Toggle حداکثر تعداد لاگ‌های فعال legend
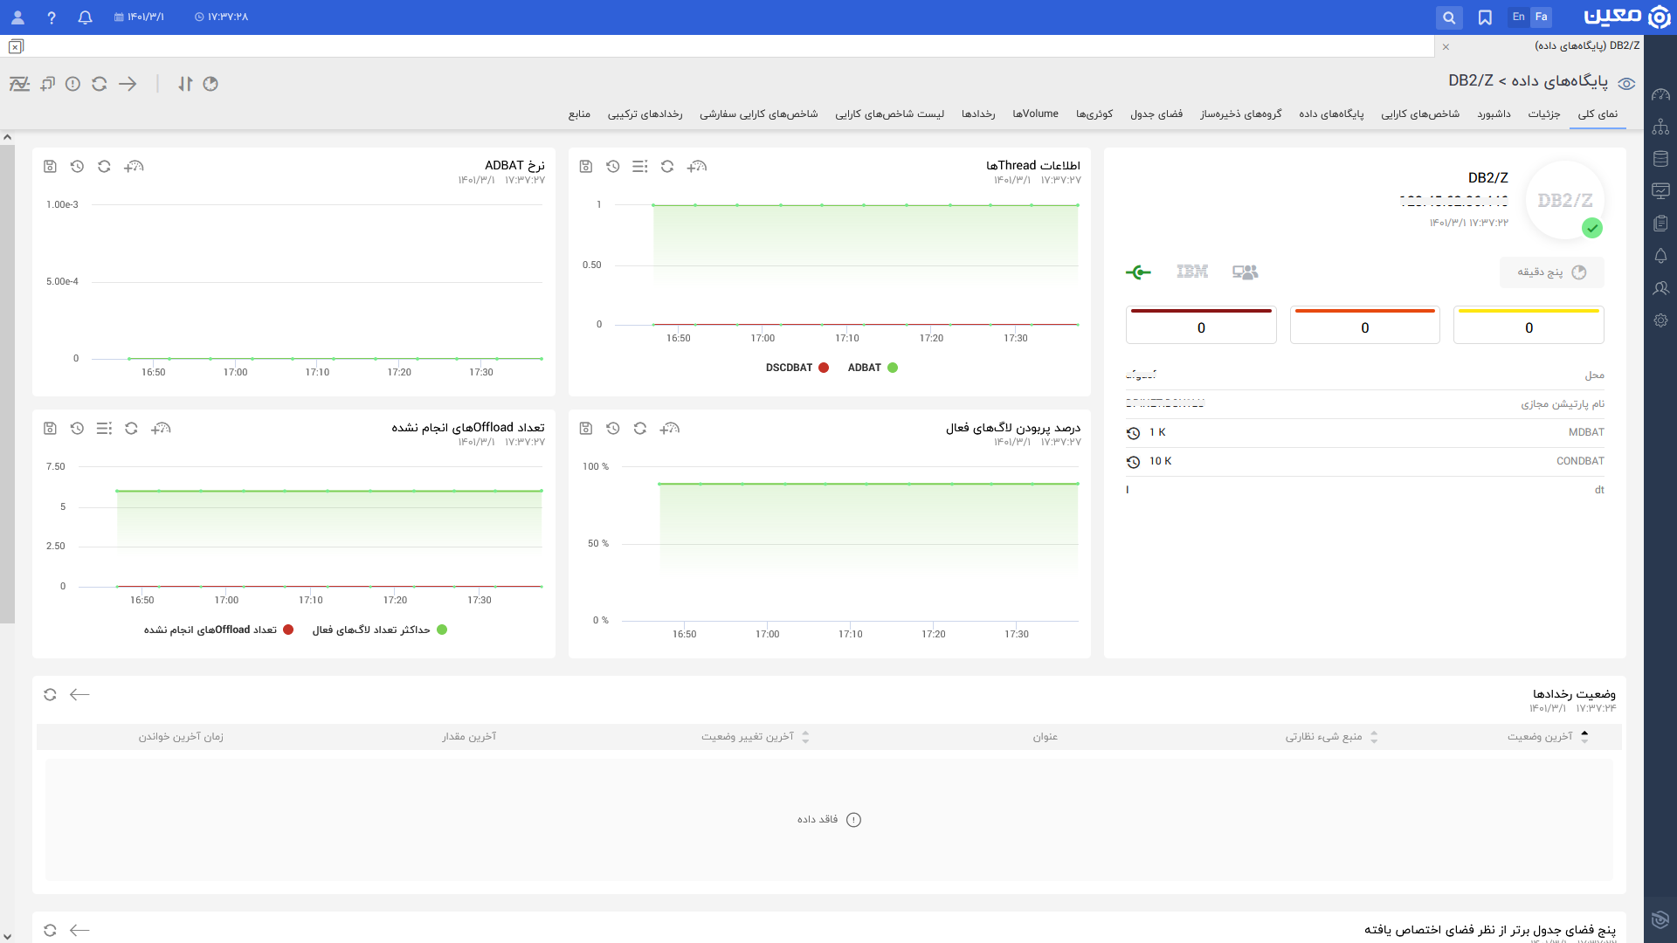The width and height of the screenshot is (1677, 943). (380, 630)
